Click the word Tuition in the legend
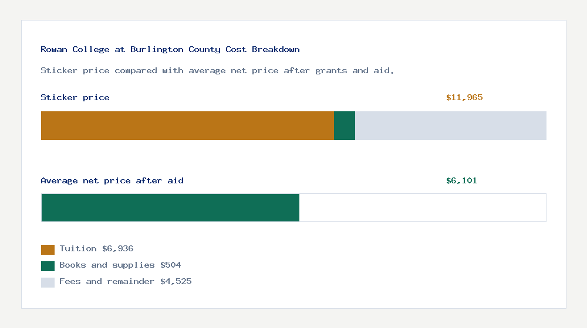This screenshot has height=328, width=587. 78,248
